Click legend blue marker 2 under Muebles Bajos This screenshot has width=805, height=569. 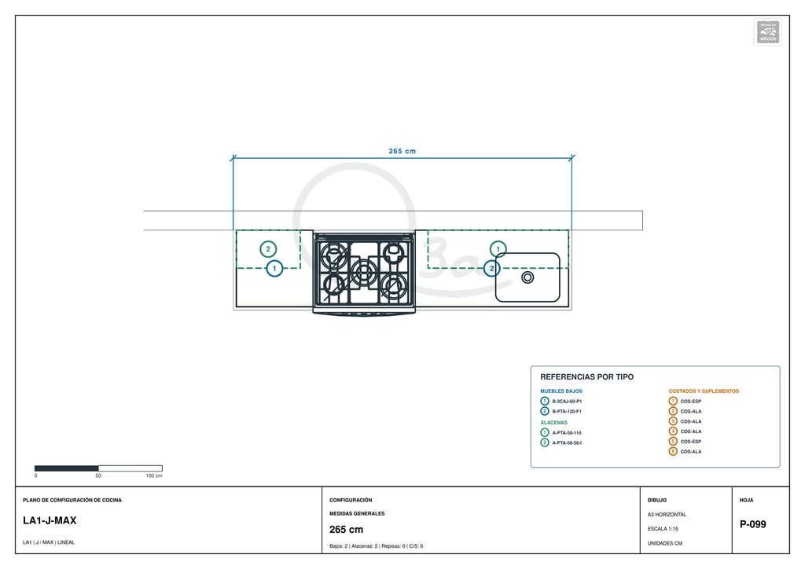click(545, 412)
